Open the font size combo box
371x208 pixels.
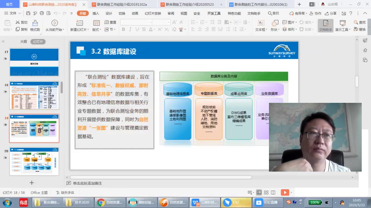tap(161, 22)
